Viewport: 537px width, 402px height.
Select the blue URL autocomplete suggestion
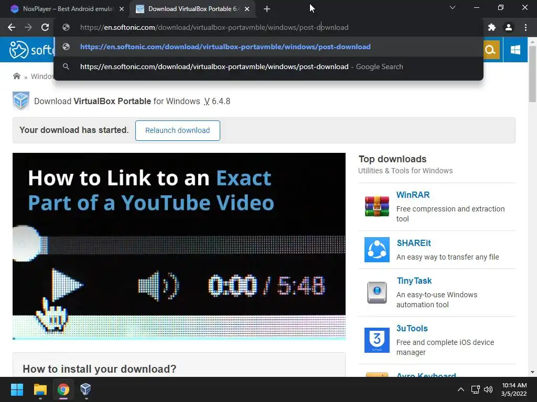(x=268, y=47)
